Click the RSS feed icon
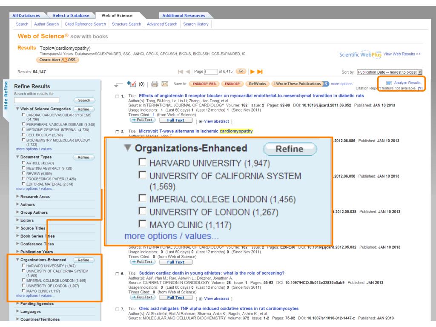The width and height of the screenshot is (436, 327). pos(65,60)
